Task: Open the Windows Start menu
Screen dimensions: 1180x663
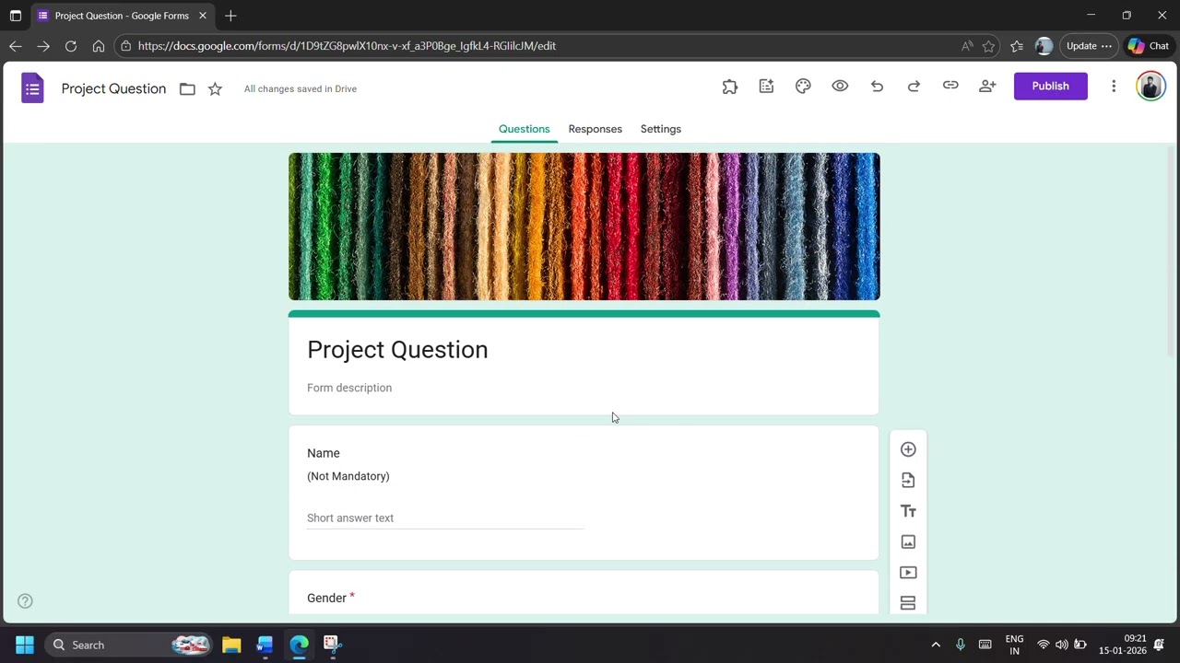Action: [x=25, y=645]
